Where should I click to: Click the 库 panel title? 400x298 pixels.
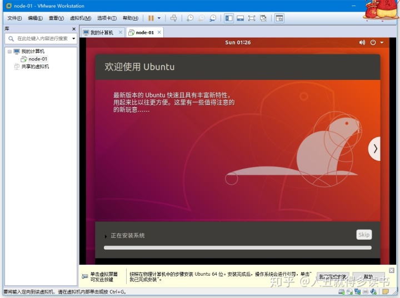[x=7, y=29]
